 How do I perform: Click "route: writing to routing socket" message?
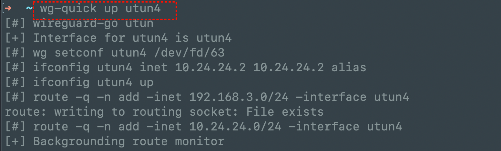pos(122,112)
